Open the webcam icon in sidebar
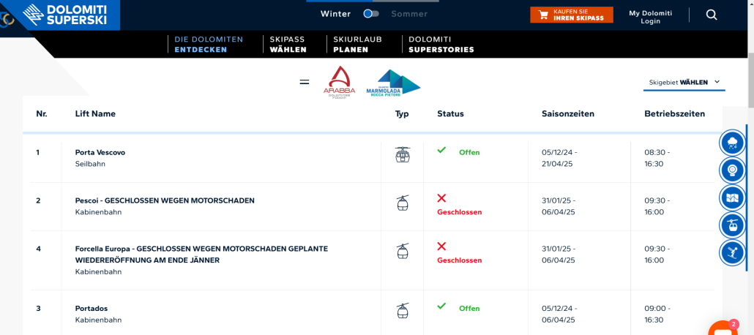Viewport: 754px width, 335px height. coord(732,170)
